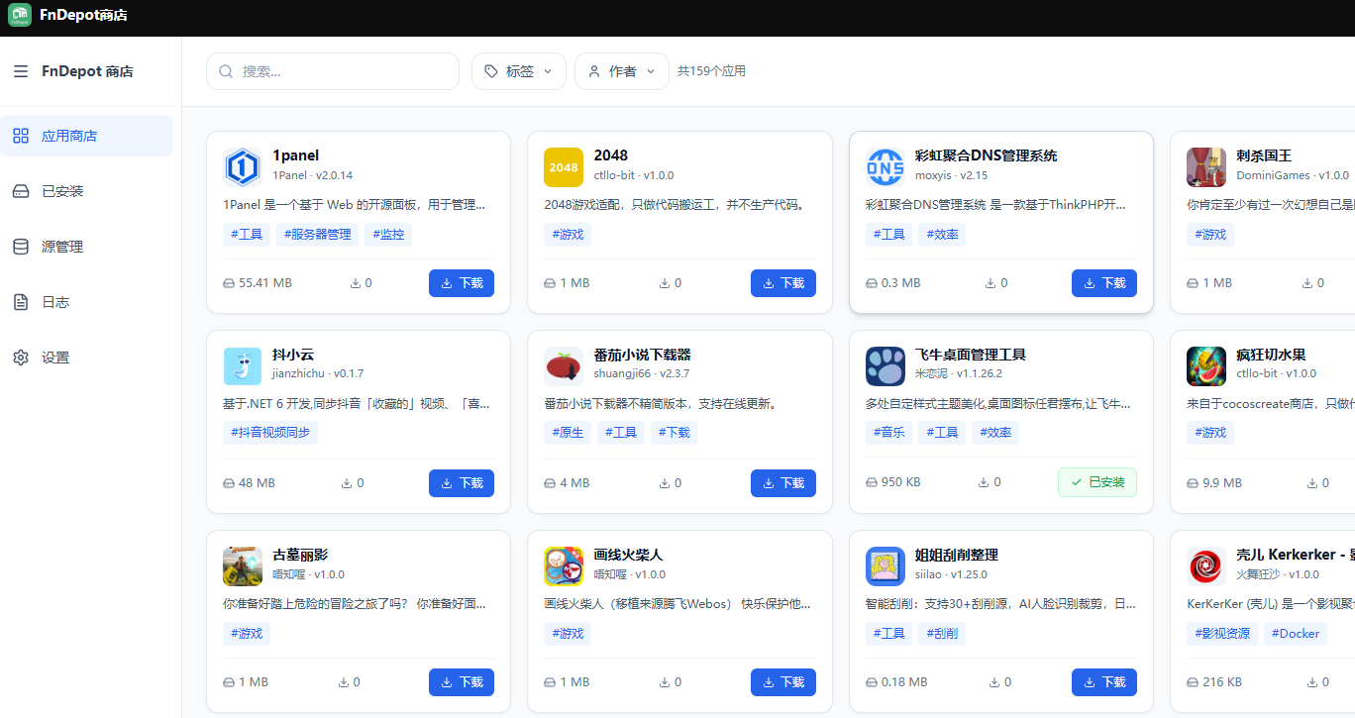
Task: Click the download count icon on 1panel
Action: coord(356,283)
